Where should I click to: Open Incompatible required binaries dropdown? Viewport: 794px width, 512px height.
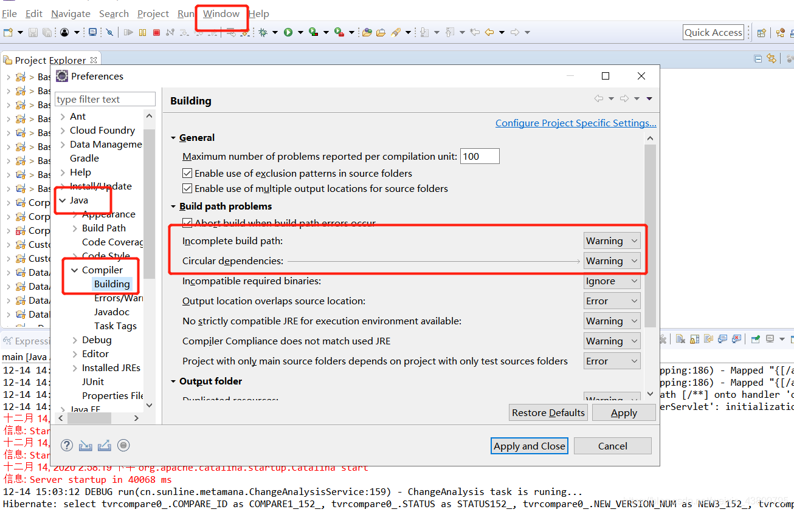pos(612,281)
